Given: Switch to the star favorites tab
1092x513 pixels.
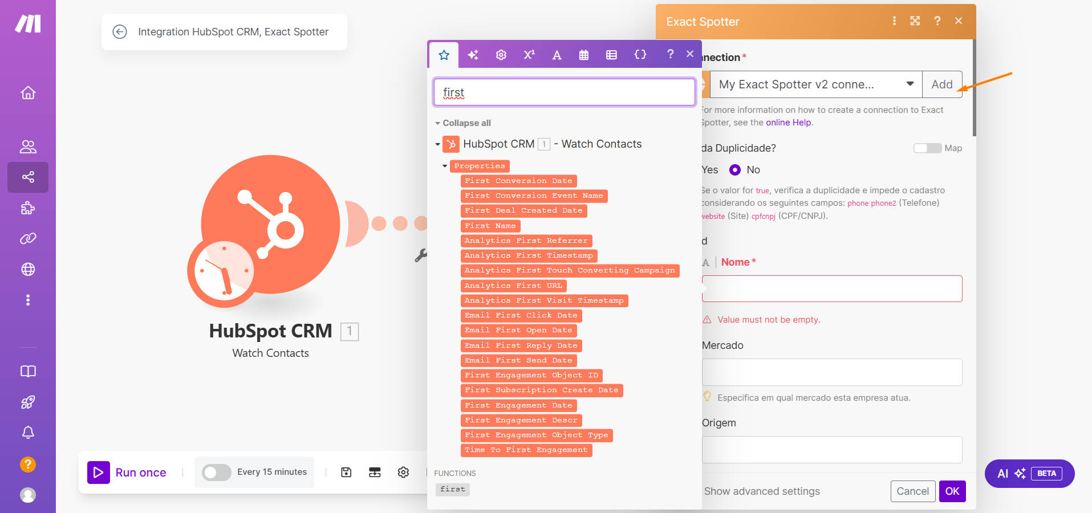Looking at the screenshot, I should pos(444,55).
